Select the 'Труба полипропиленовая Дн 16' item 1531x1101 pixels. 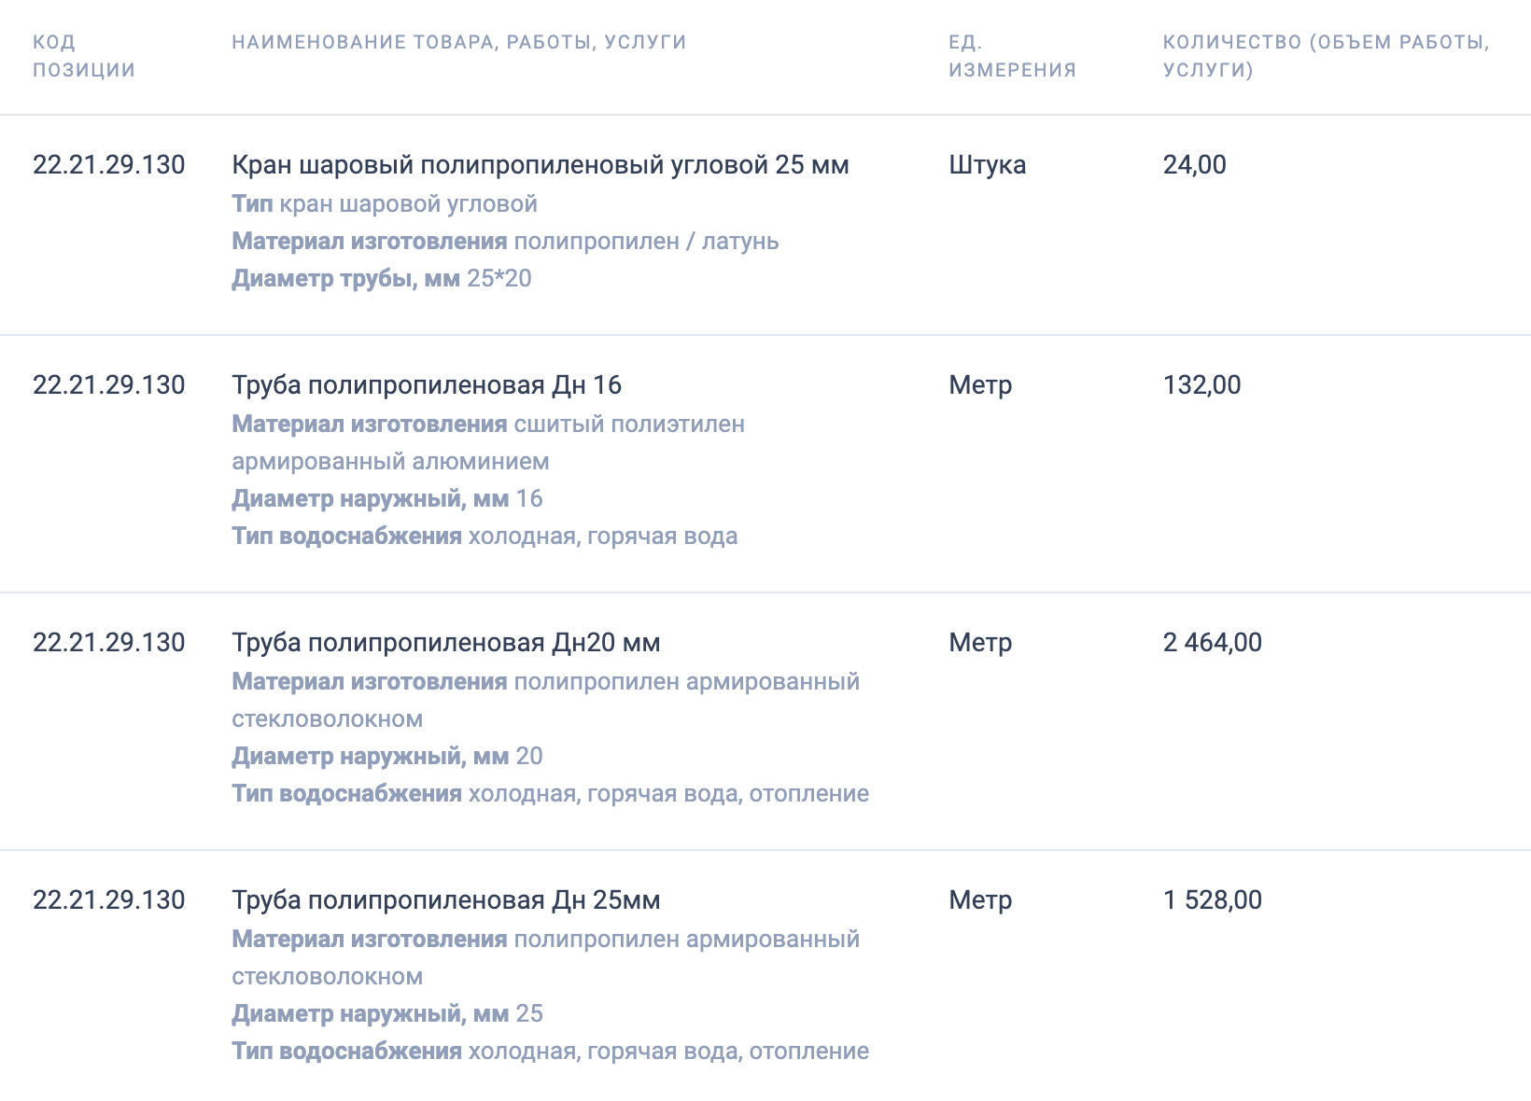tap(426, 385)
